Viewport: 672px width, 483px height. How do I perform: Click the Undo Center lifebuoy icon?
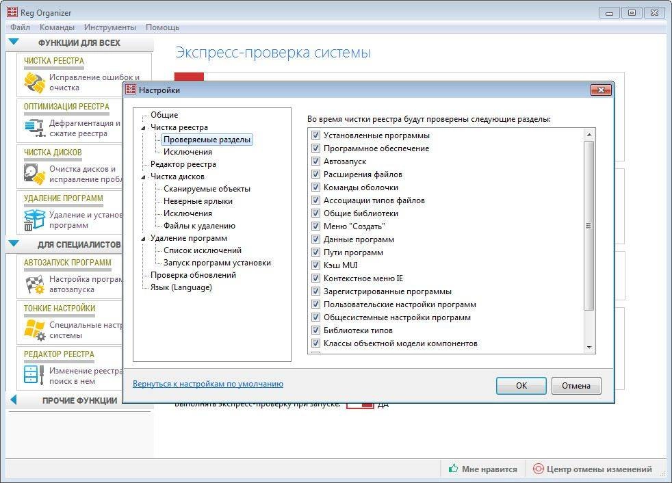[x=539, y=469]
